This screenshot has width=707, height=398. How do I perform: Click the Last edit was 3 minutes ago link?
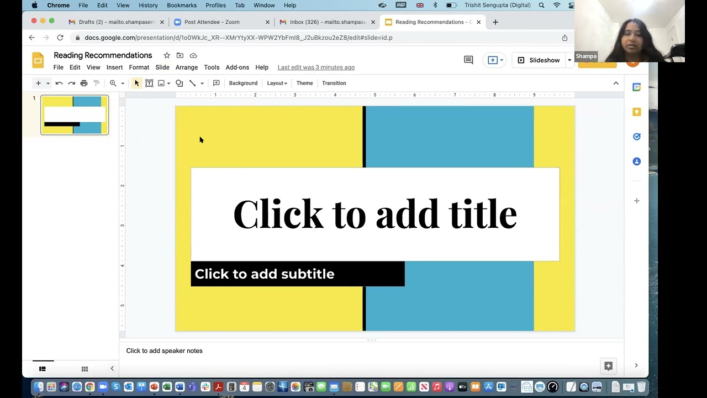[316, 67]
